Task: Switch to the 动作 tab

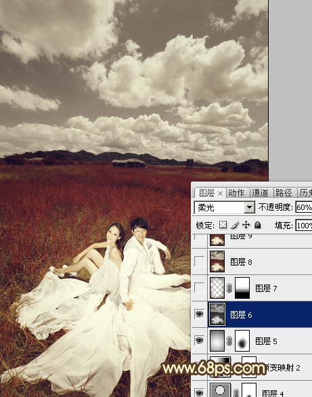Action: pyautogui.click(x=236, y=193)
